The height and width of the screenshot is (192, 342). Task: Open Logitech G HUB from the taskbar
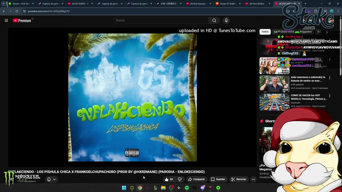pyautogui.click(x=179, y=188)
